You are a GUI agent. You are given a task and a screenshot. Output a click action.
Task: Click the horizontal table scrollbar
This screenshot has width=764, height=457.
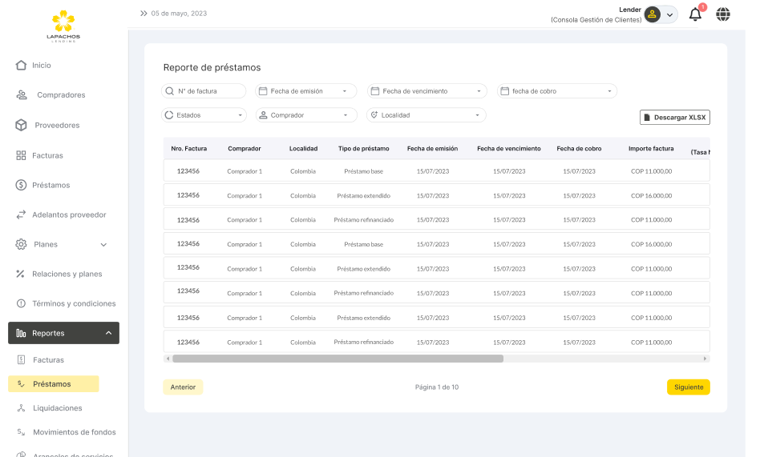[x=338, y=359]
